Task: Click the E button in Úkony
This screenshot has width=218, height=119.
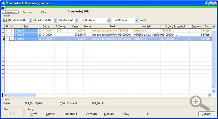Action: pos(148,114)
